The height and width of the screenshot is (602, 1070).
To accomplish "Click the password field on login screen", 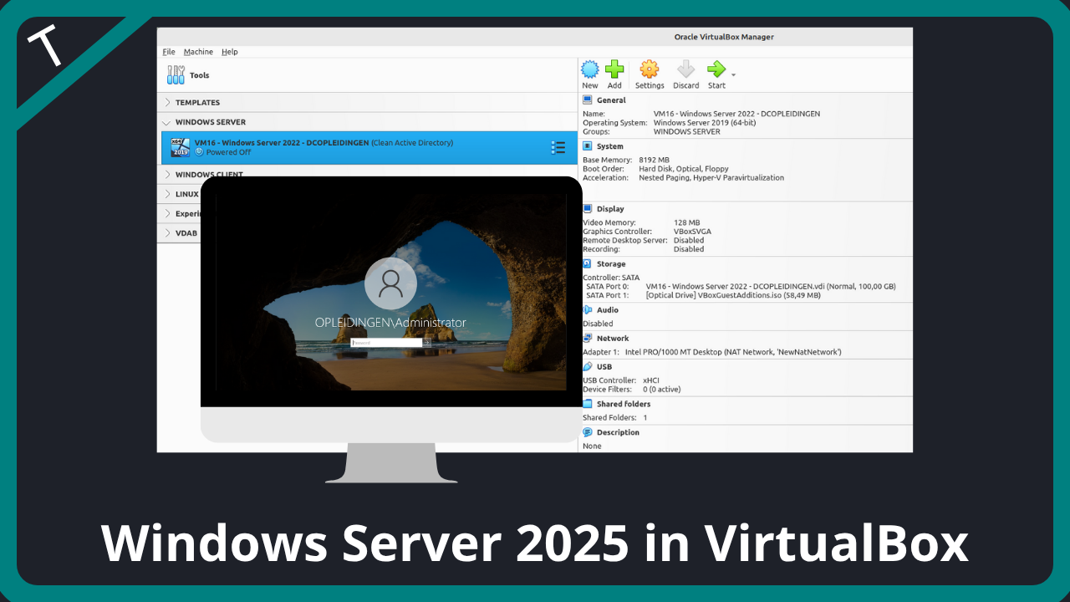I will coord(386,343).
